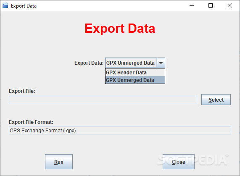This screenshot has height=176, width=240.
Task: Pick the highlighted GPX Unmerged Data list entry
Action: point(135,80)
